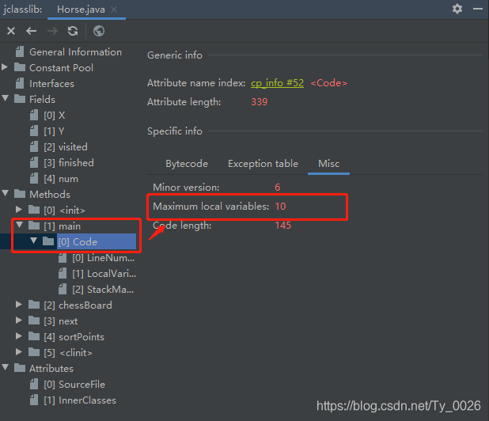The width and height of the screenshot is (489, 421).
Task: Expand the Constant Pool node
Action: coord(5,67)
